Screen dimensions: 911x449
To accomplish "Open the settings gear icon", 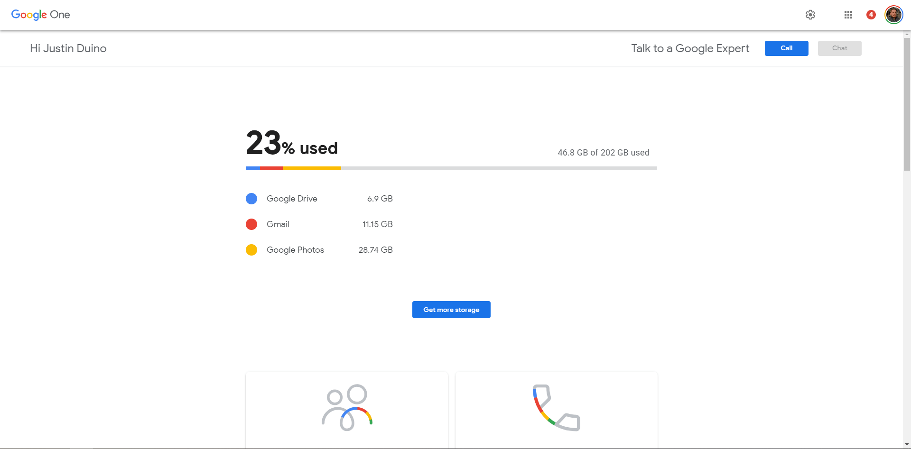I will coord(810,15).
